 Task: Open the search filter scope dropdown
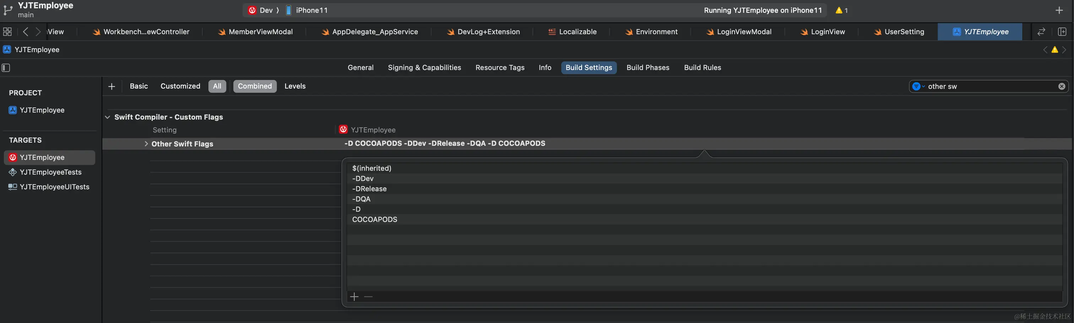click(918, 86)
